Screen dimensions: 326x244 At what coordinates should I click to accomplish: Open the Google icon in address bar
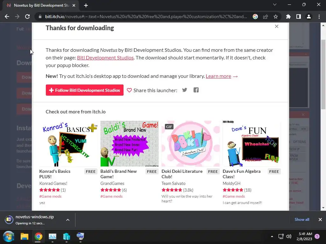tap(255, 17)
